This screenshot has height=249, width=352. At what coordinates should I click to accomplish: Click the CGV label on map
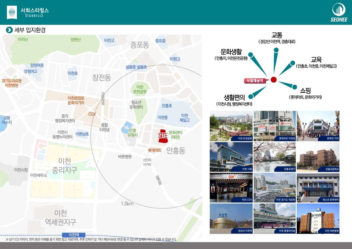coord(92,114)
